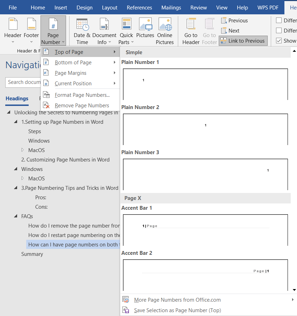Click the gallery scroll-down arrow
This screenshot has height=316, width=297.
click(x=294, y=289)
